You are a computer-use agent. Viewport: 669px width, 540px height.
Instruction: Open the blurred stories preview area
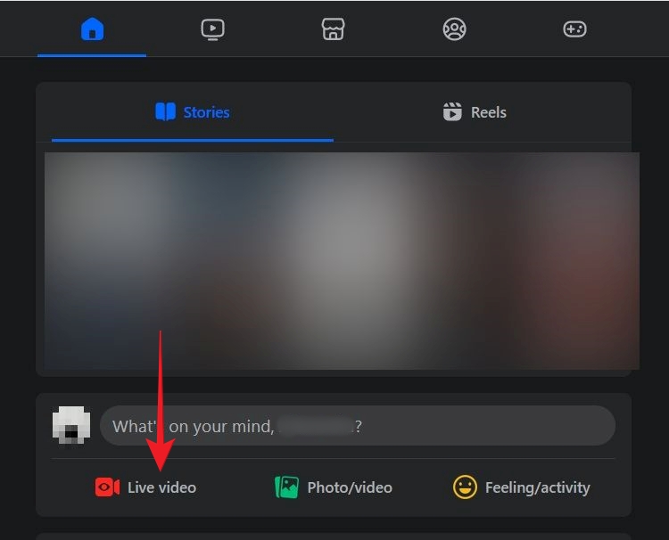(x=342, y=261)
